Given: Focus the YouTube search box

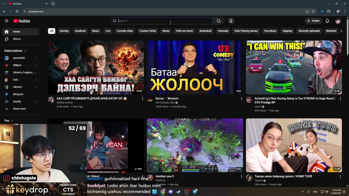Looking at the screenshot, I should (161, 21).
